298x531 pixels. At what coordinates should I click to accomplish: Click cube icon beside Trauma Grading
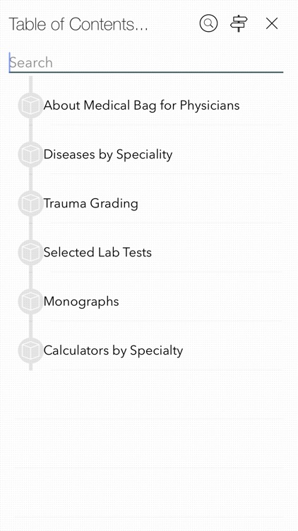pos(31,203)
